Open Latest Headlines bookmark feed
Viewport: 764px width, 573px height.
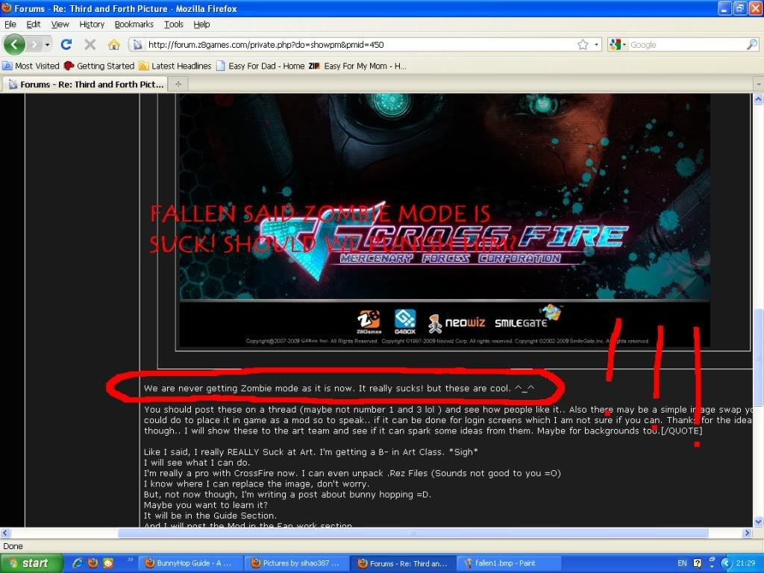(x=175, y=66)
